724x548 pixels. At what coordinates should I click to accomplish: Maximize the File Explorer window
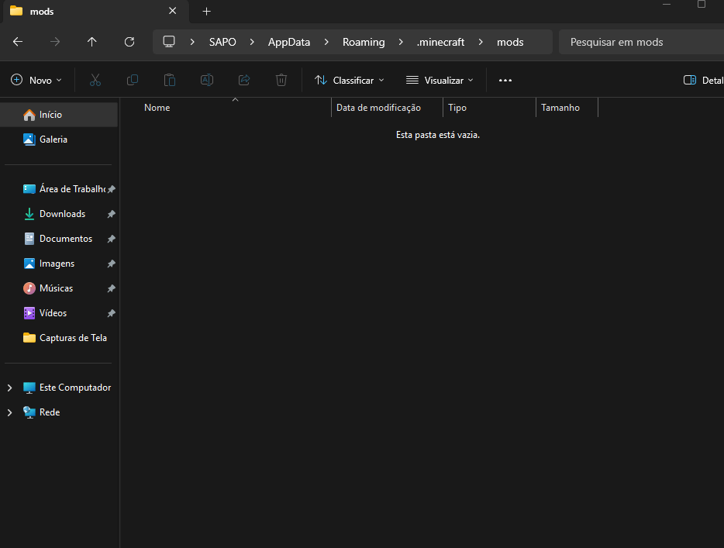point(702,4)
